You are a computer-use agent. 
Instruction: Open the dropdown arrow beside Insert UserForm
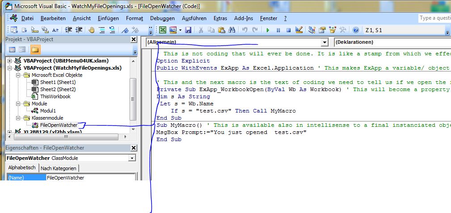pos(180,30)
